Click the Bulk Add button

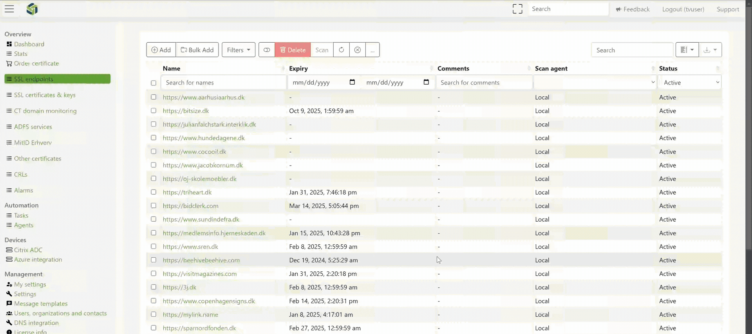[197, 50]
